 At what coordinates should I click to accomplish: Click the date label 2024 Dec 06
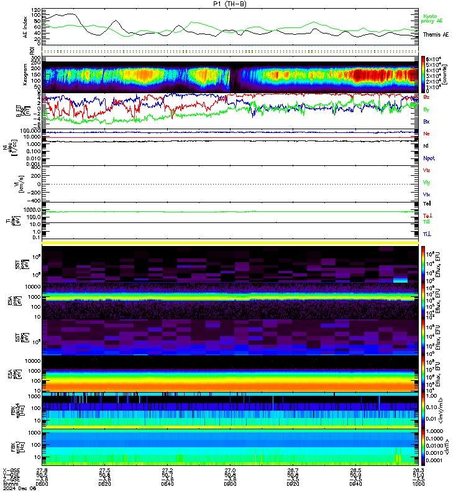[x=20, y=488]
